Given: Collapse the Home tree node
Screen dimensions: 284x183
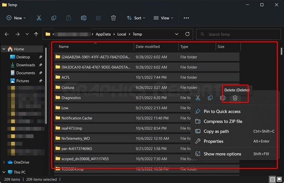Looking at the screenshot, I should (4, 49).
